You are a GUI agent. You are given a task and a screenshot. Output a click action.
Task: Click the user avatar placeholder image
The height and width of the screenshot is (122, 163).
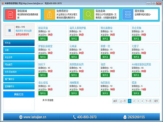[10, 31]
